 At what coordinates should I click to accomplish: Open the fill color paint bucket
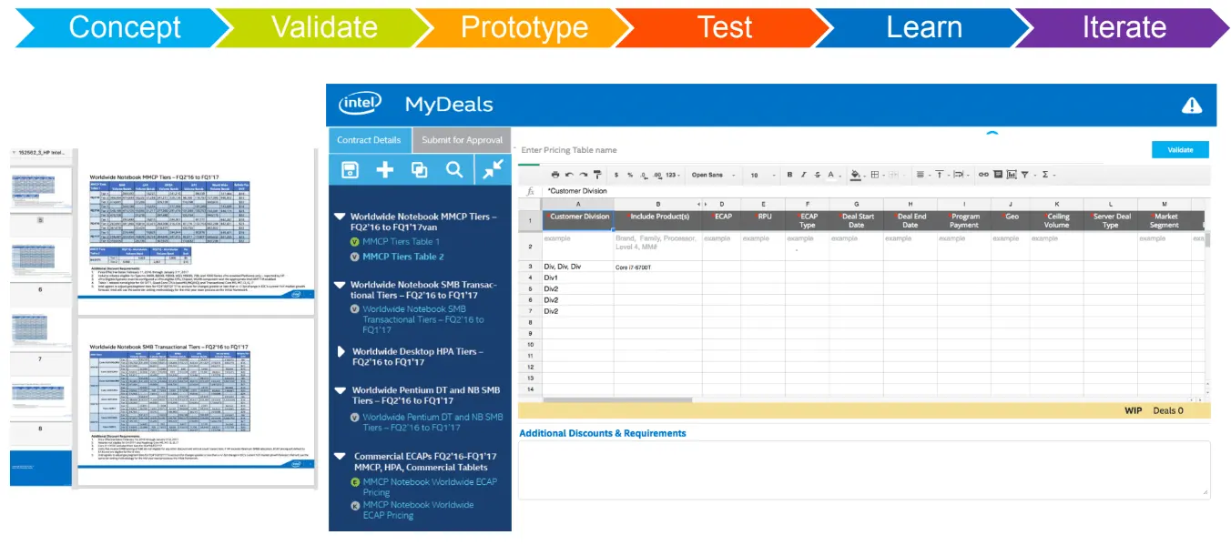coord(855,175)
